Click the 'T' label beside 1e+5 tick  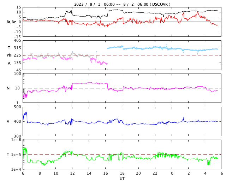(x=8, y=154)
